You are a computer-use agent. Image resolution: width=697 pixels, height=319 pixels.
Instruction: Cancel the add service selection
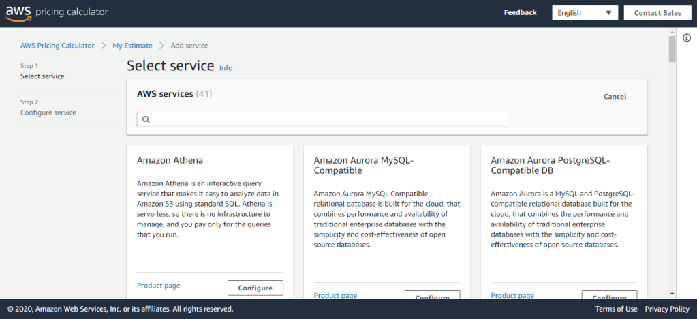pyautogui.click(x=615, y=97)
